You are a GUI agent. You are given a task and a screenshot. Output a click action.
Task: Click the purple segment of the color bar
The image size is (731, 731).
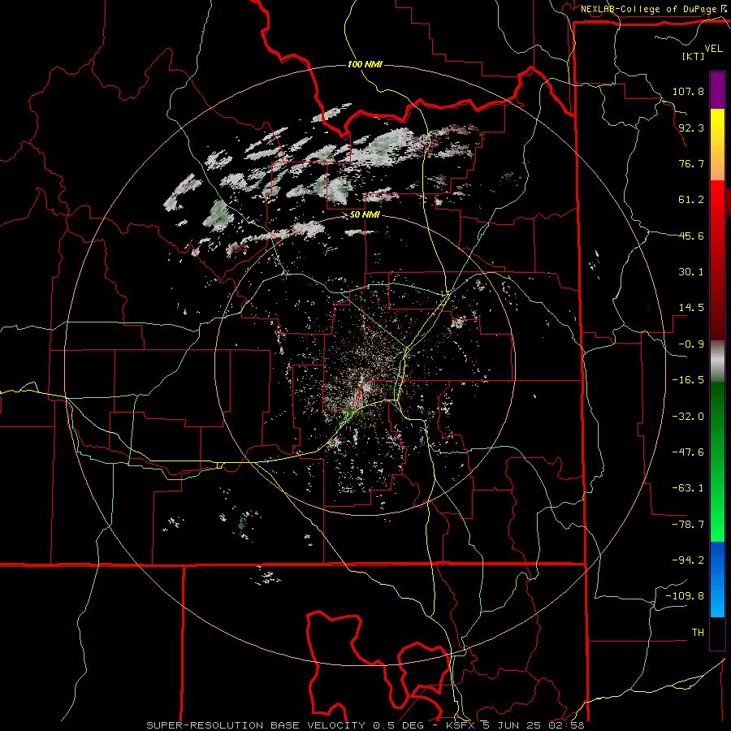pyautogui.click(x=717, y=90)
